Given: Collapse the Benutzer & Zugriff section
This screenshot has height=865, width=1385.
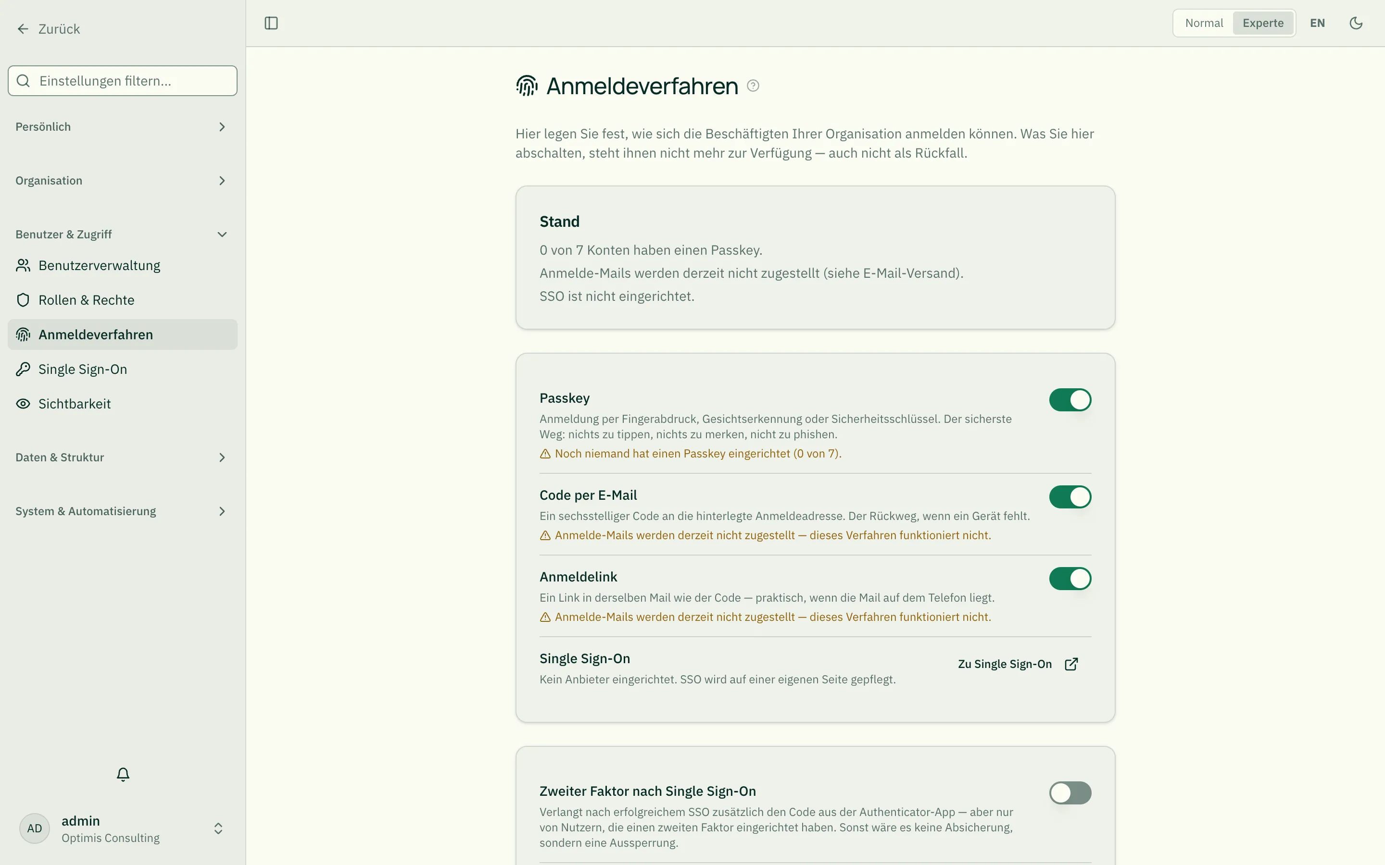Looking at the screenshot, I should point(123,235).
